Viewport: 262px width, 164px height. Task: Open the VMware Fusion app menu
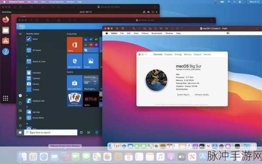click(17, 2)
